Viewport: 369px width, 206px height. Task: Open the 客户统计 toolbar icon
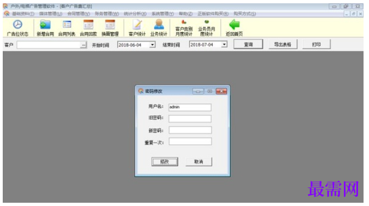[x=137, y=25]
